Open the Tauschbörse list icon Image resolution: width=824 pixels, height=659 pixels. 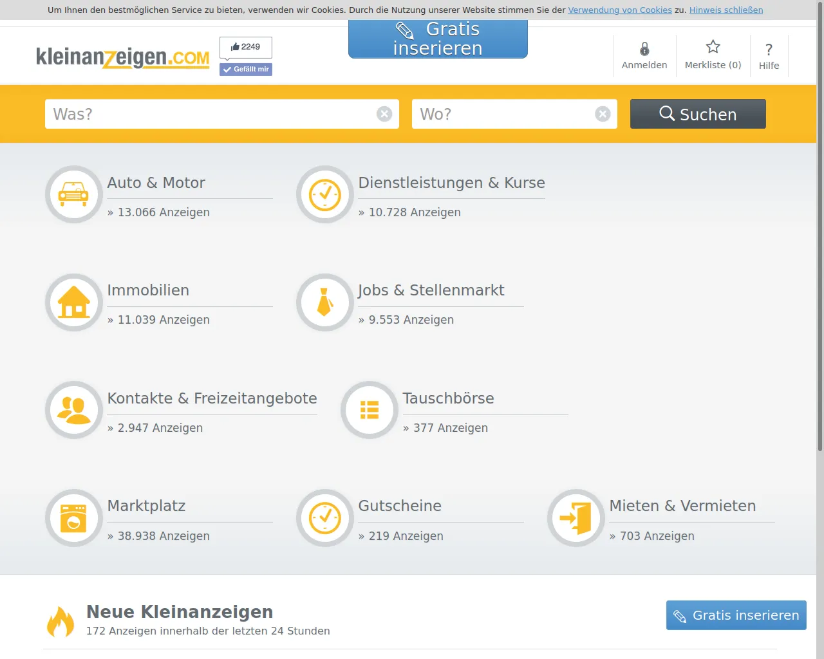370,410
